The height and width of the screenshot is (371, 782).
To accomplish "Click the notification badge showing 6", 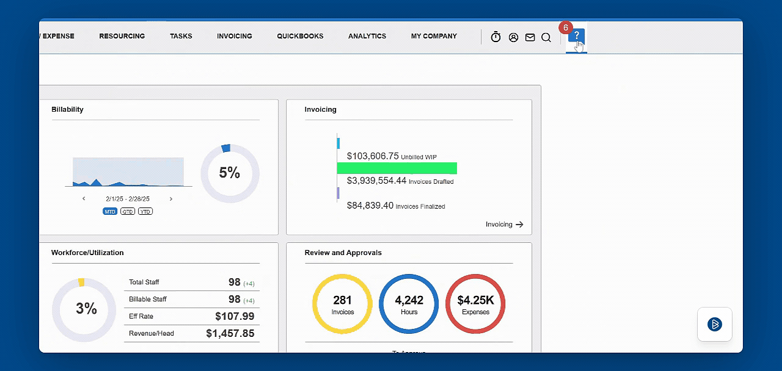I will point(565,28).
